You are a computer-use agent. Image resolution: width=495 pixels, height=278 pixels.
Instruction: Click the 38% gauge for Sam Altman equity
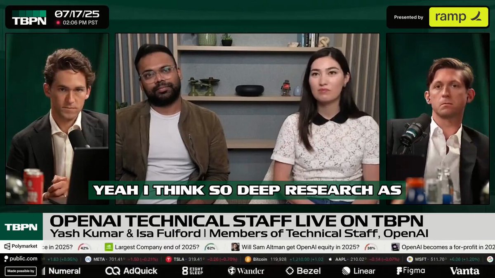(x=371, y=248)
